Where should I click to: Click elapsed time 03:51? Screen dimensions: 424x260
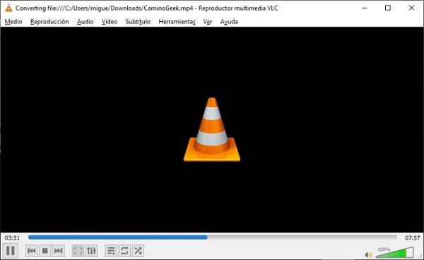click(12, 238)
